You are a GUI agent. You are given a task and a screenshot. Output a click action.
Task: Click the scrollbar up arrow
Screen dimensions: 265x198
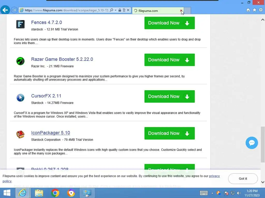263,20
